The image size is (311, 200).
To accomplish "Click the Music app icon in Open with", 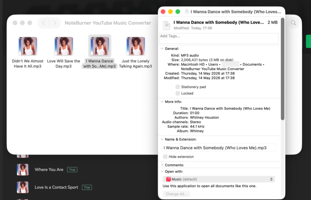I will [168, 179].
